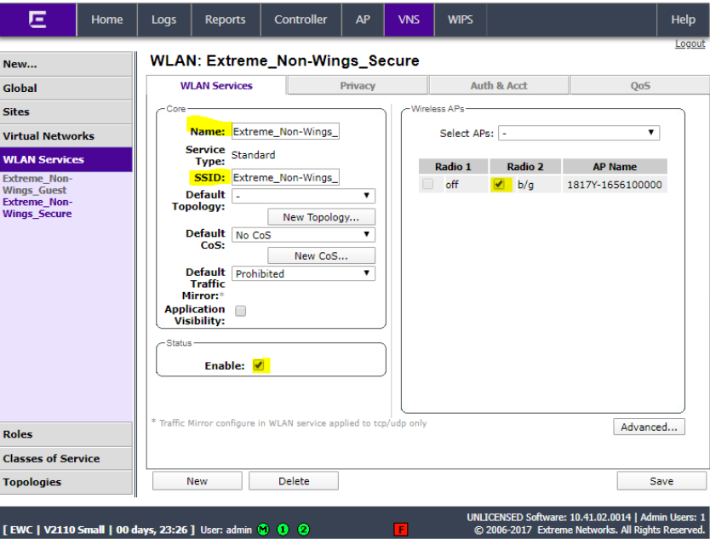Open the Select APs dropdown
This screenshot has height=539, width=710.
click(x=579, y=133)
